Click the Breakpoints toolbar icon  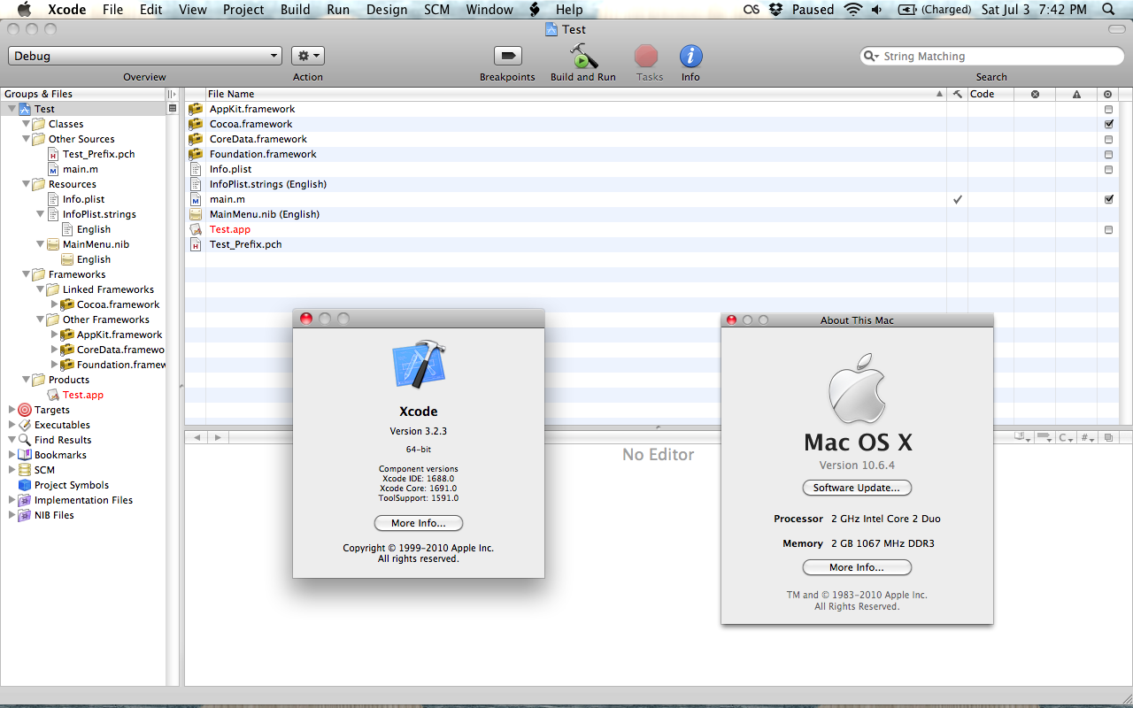click(x=507, y=56)
